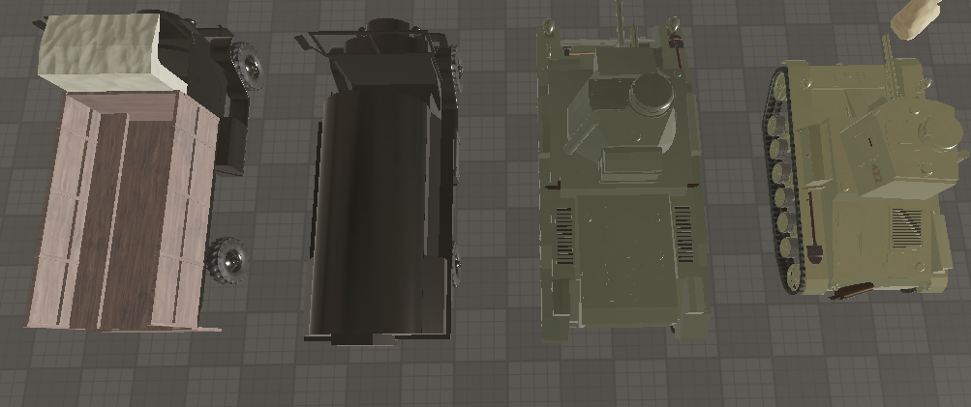Click the cargo truck's rear wheel

[228, 258]
